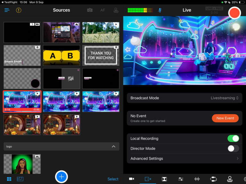This screenshot has width=246, height=184.
Task: Tap the camera snapshot icon in Sources header
Action: click(x=90, y=10)
